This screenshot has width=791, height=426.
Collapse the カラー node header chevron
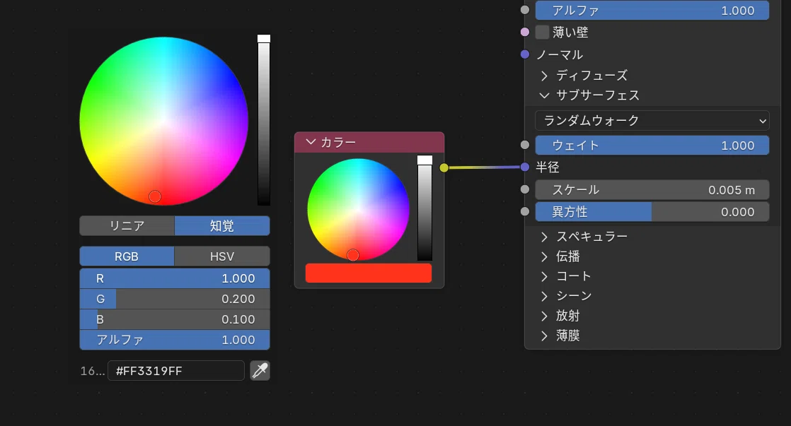[x=311, y=143]
